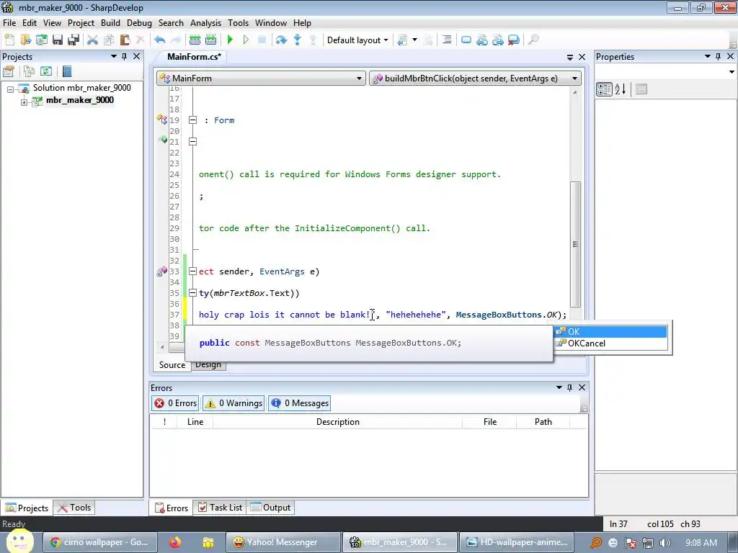The image size is (738, 553).
Task: Click the Save (single floppy) icon
Action: (58, 40)
